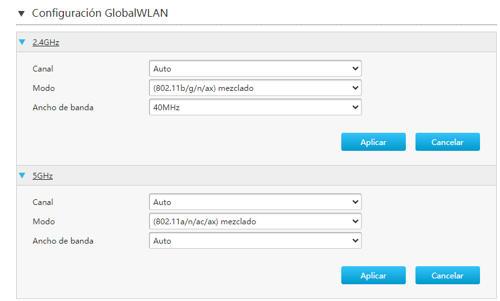Collapse the Configuración GlobalWLAN black triangle
The image size is (500, 301).
tap(21, 13)
